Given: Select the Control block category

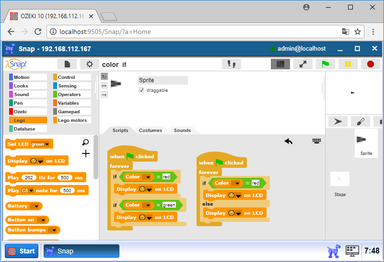Looking at the screenshot, I should click(x=72, y=77).
